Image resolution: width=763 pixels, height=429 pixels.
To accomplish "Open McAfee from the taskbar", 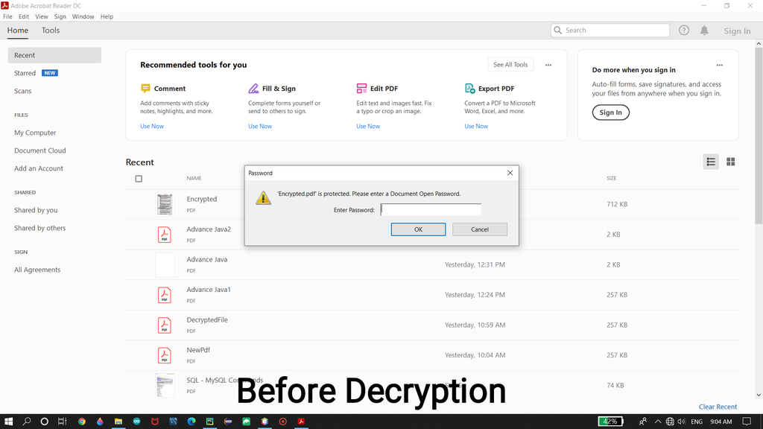I will click(155, 422).
